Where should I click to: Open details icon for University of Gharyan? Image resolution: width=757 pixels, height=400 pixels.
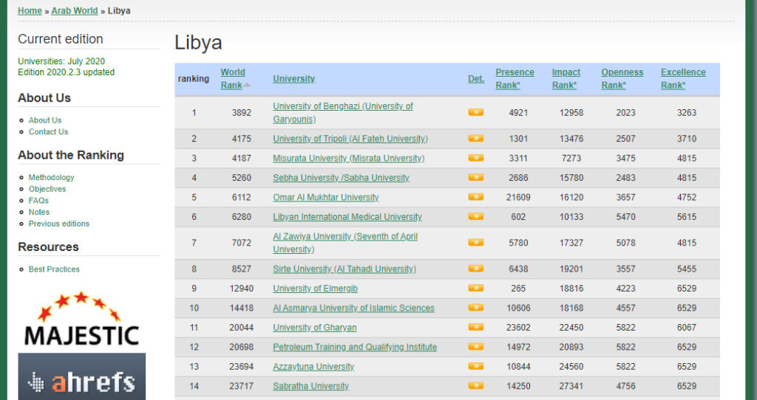(475, 327)
